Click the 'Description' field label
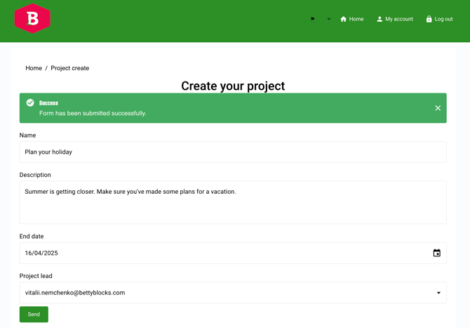The width and height of the screenshot is (470, 328). [x=35, y=175]
